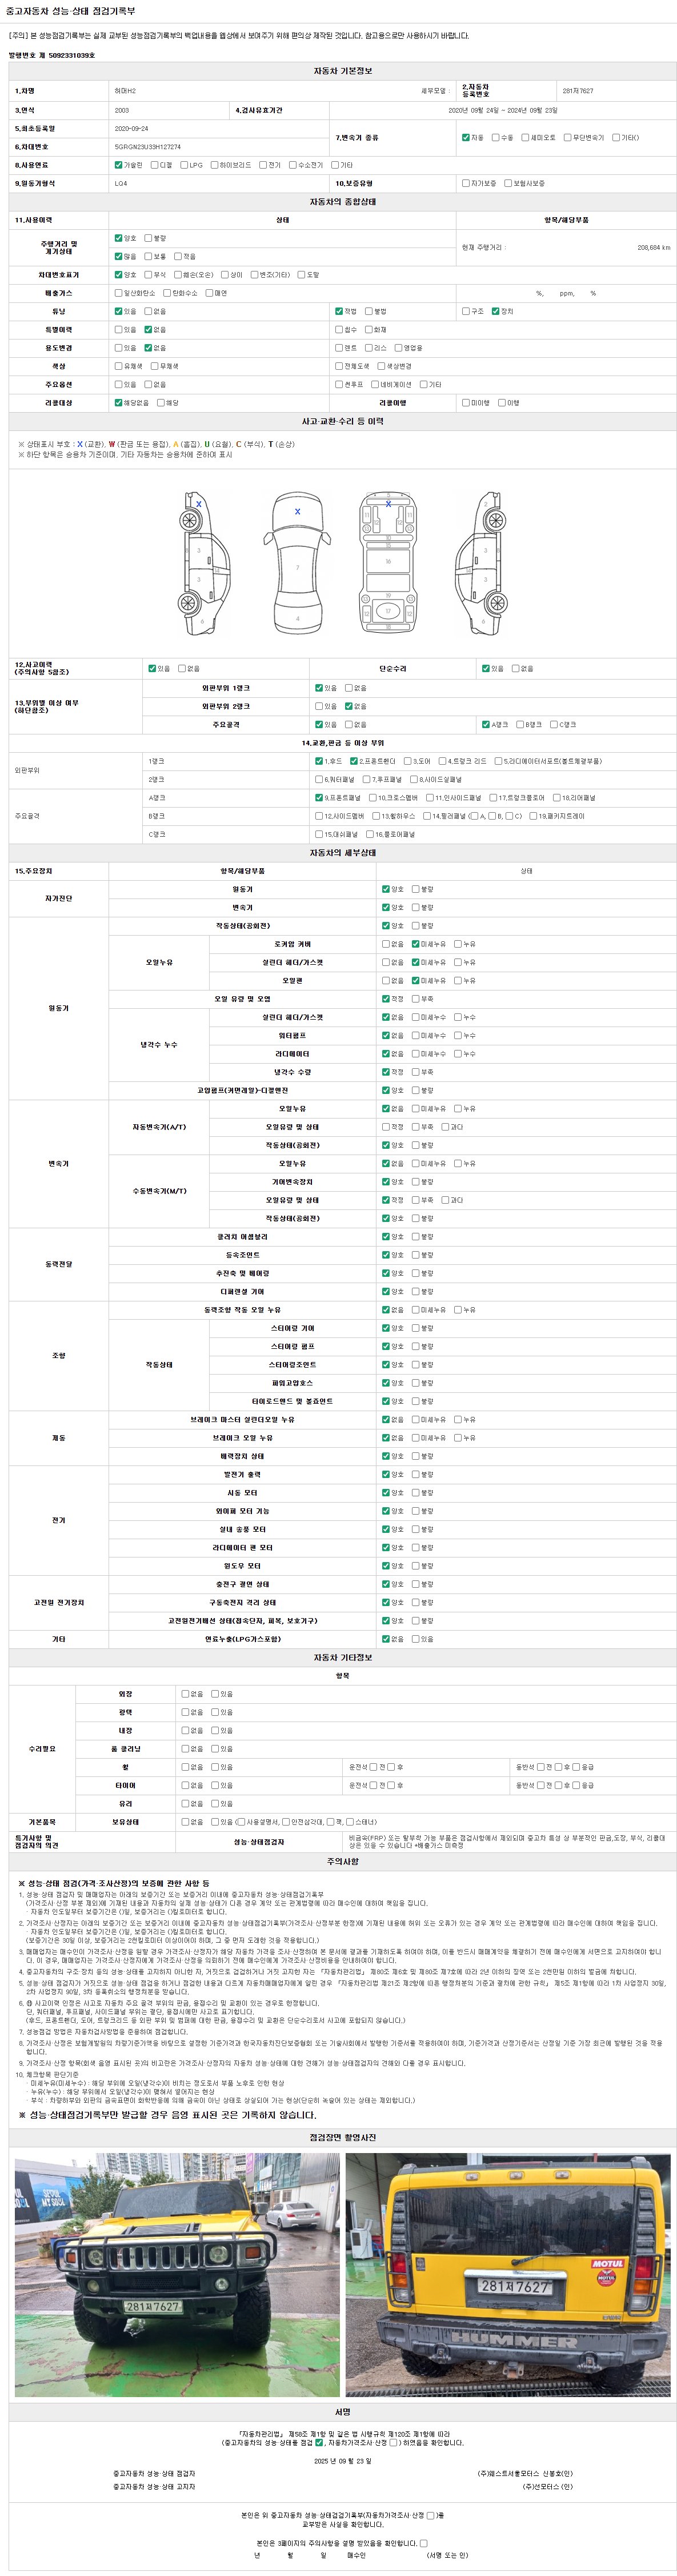Image resolution: width=677 pixels, height=2576 pixels.
Task: Click the blue X on the left side-view diagram
Action: point(199,504)
